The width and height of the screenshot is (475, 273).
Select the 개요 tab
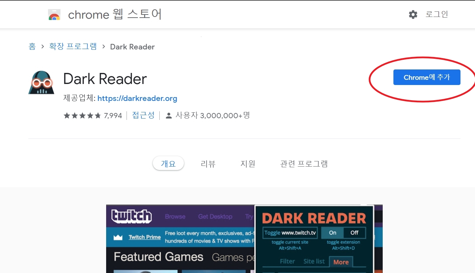168,163
